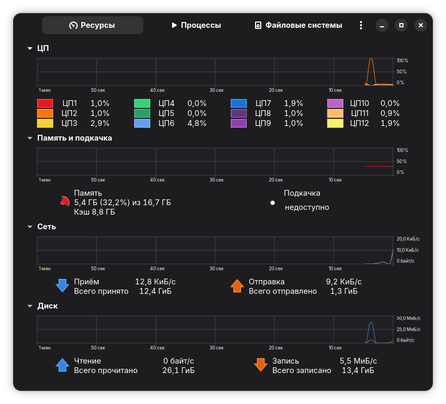Viewport: 446px width, 404px height.
Task: Pick the ЦП3 yellow color swatch
Action: point(45,123)
